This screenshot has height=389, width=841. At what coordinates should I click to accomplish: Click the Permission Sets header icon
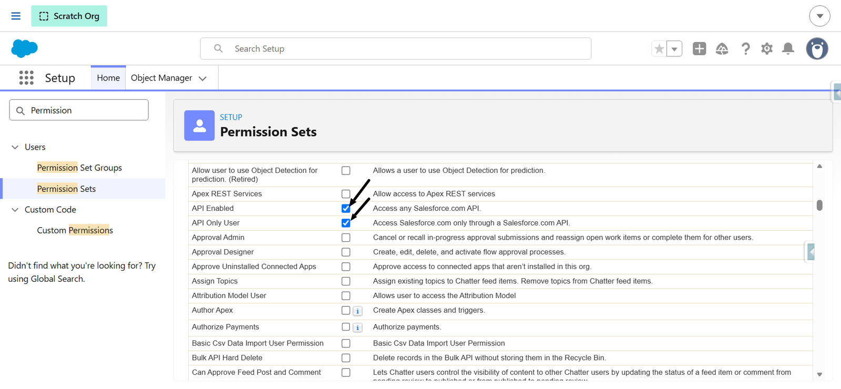pyautogui.click(x=199, y=126)
